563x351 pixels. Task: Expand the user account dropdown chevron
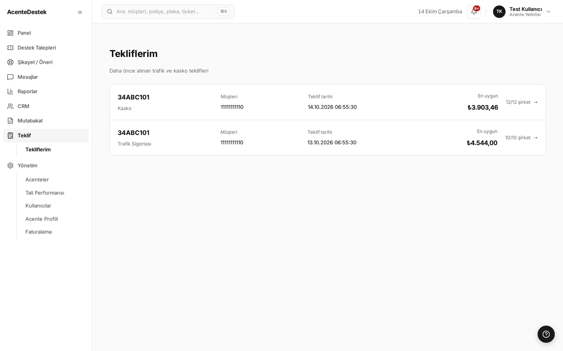click(x=548, y=12)
